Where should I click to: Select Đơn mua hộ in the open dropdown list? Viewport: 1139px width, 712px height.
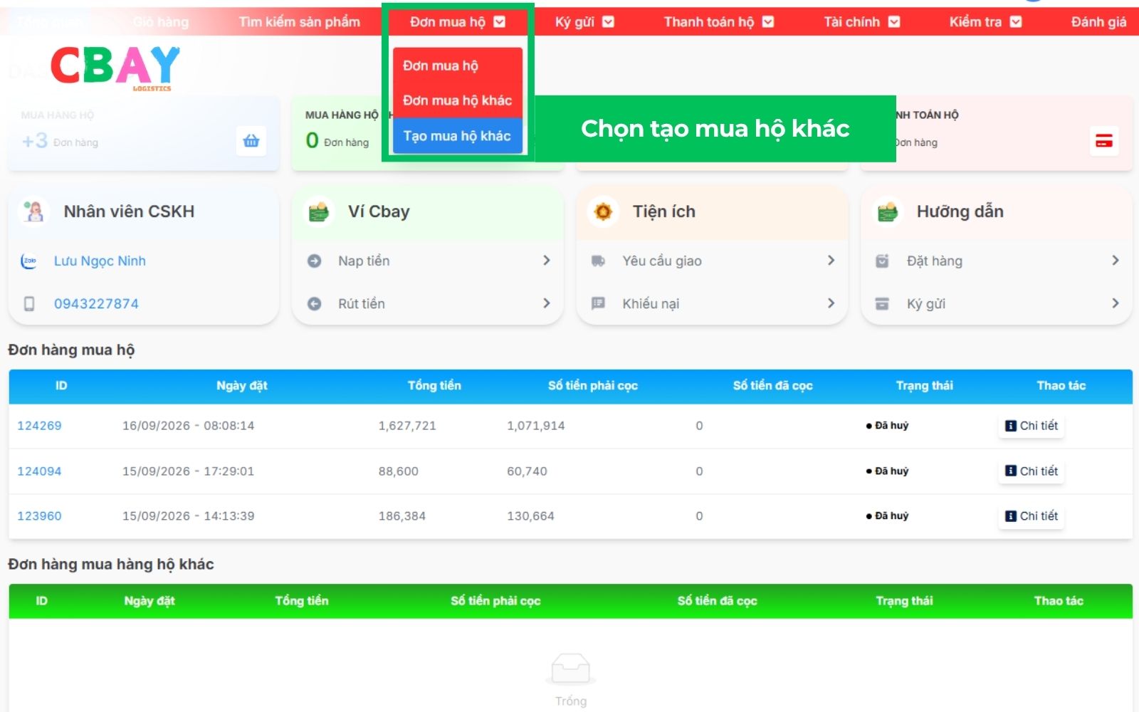458,66
